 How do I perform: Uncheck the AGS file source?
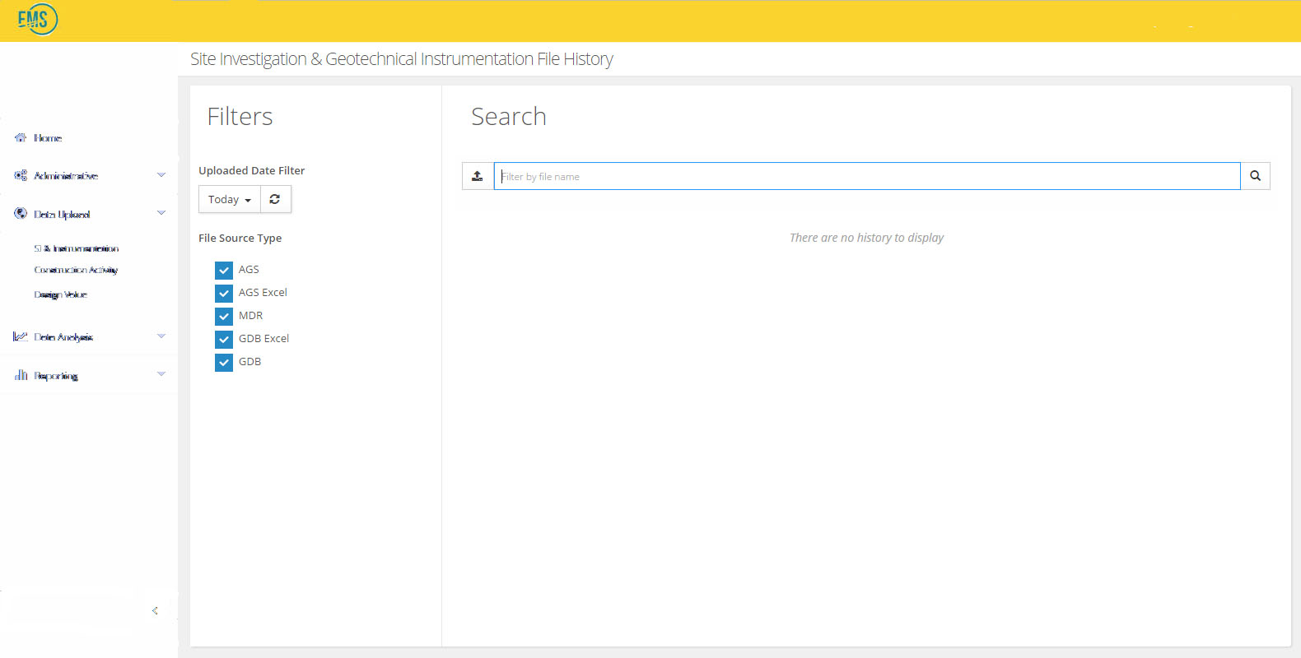(x=224, y=270)
